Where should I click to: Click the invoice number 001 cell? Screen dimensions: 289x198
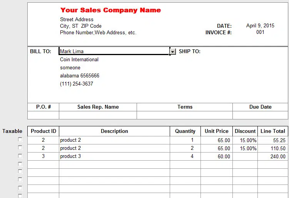260,32
